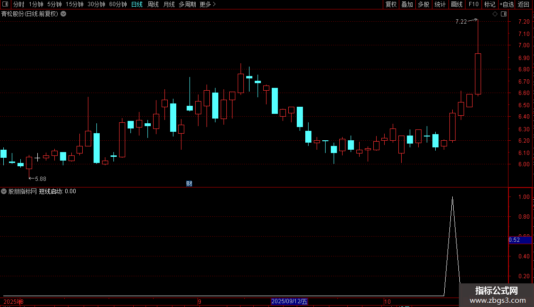Click the 统计 statistics button
534x307 pixels.
pos(439,4)
